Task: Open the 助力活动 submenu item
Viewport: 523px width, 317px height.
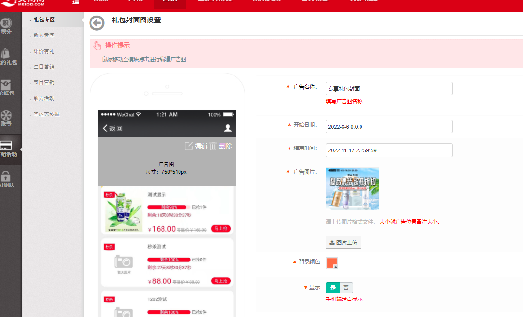Action: coord(44,98)
